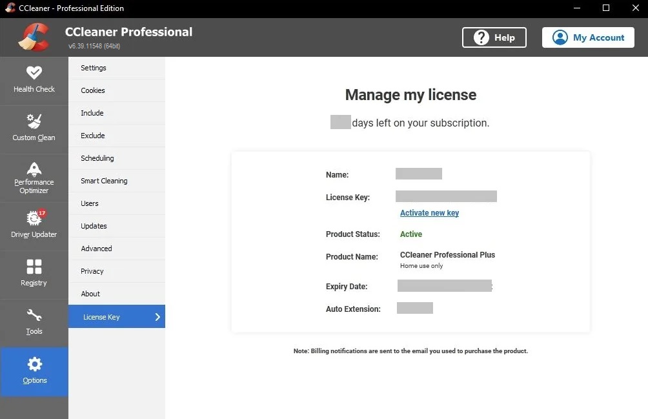Open My Account button label

point(598,37)
